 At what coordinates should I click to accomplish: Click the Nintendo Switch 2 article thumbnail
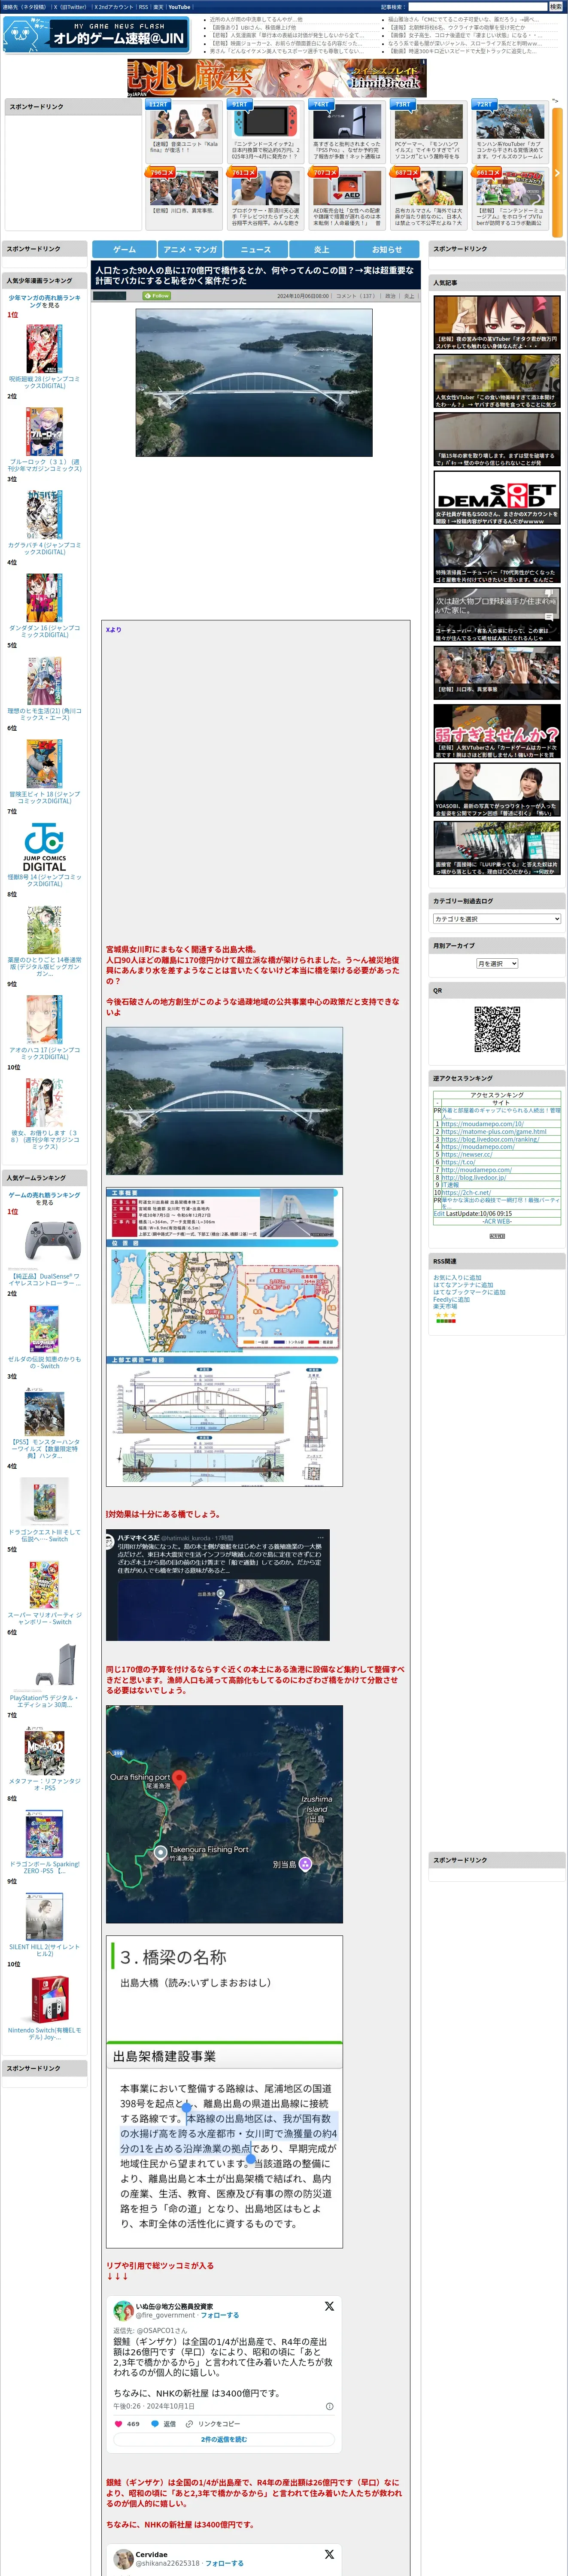coord(266,122)
